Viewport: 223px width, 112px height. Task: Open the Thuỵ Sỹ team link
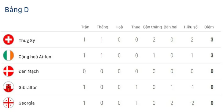pyautogui.click(x=27, y=40)
